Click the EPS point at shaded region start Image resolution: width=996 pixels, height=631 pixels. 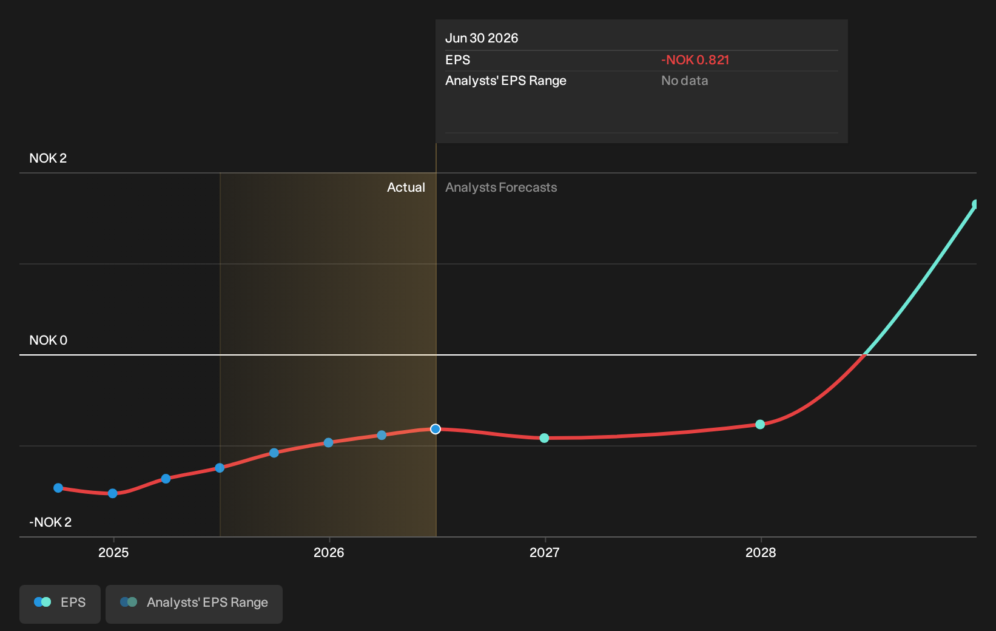tap(220, 468)
